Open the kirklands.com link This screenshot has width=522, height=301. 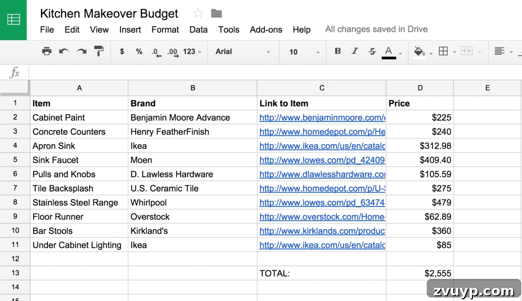(322, 231)
